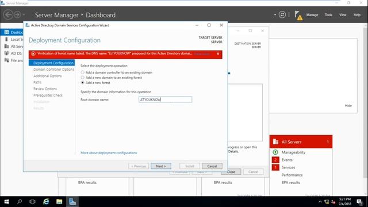Image resolution: width=368 pixels, height=207 pixels.
Task: Select Paths wizard step
Action: click(37, 82)
